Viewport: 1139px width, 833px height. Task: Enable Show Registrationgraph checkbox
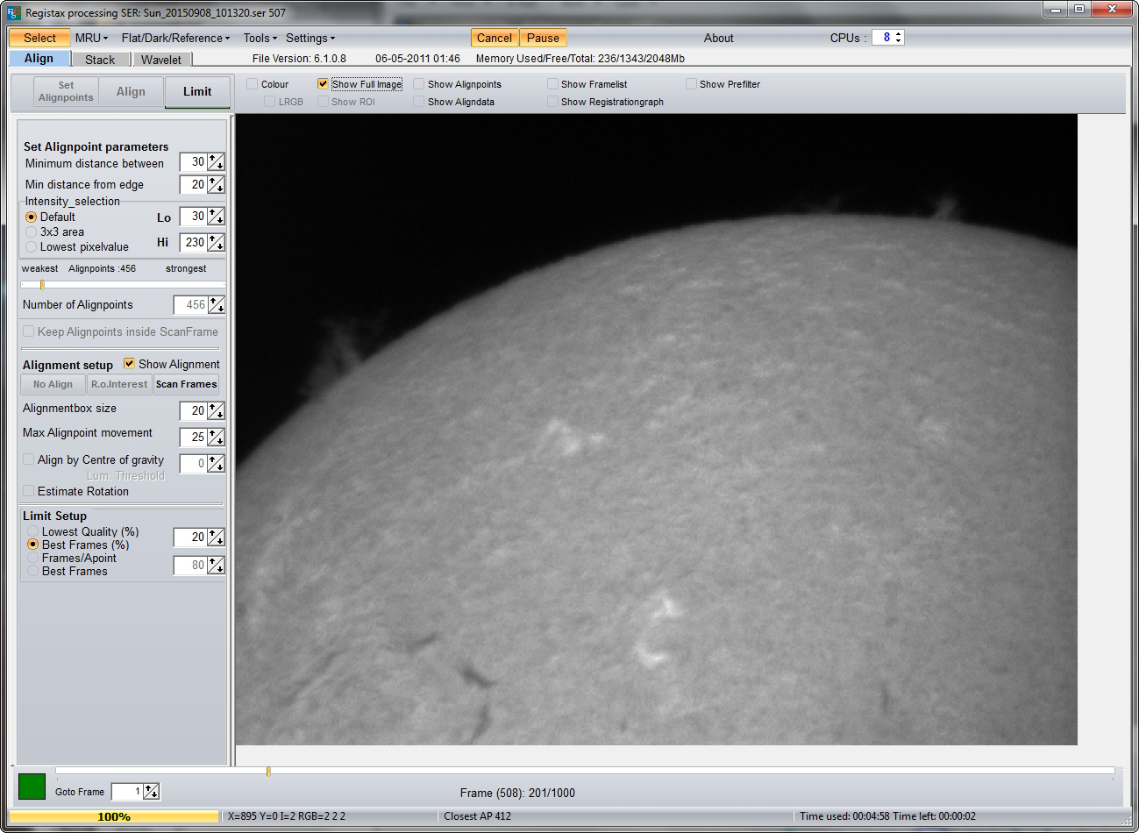[x=552, y=102]
